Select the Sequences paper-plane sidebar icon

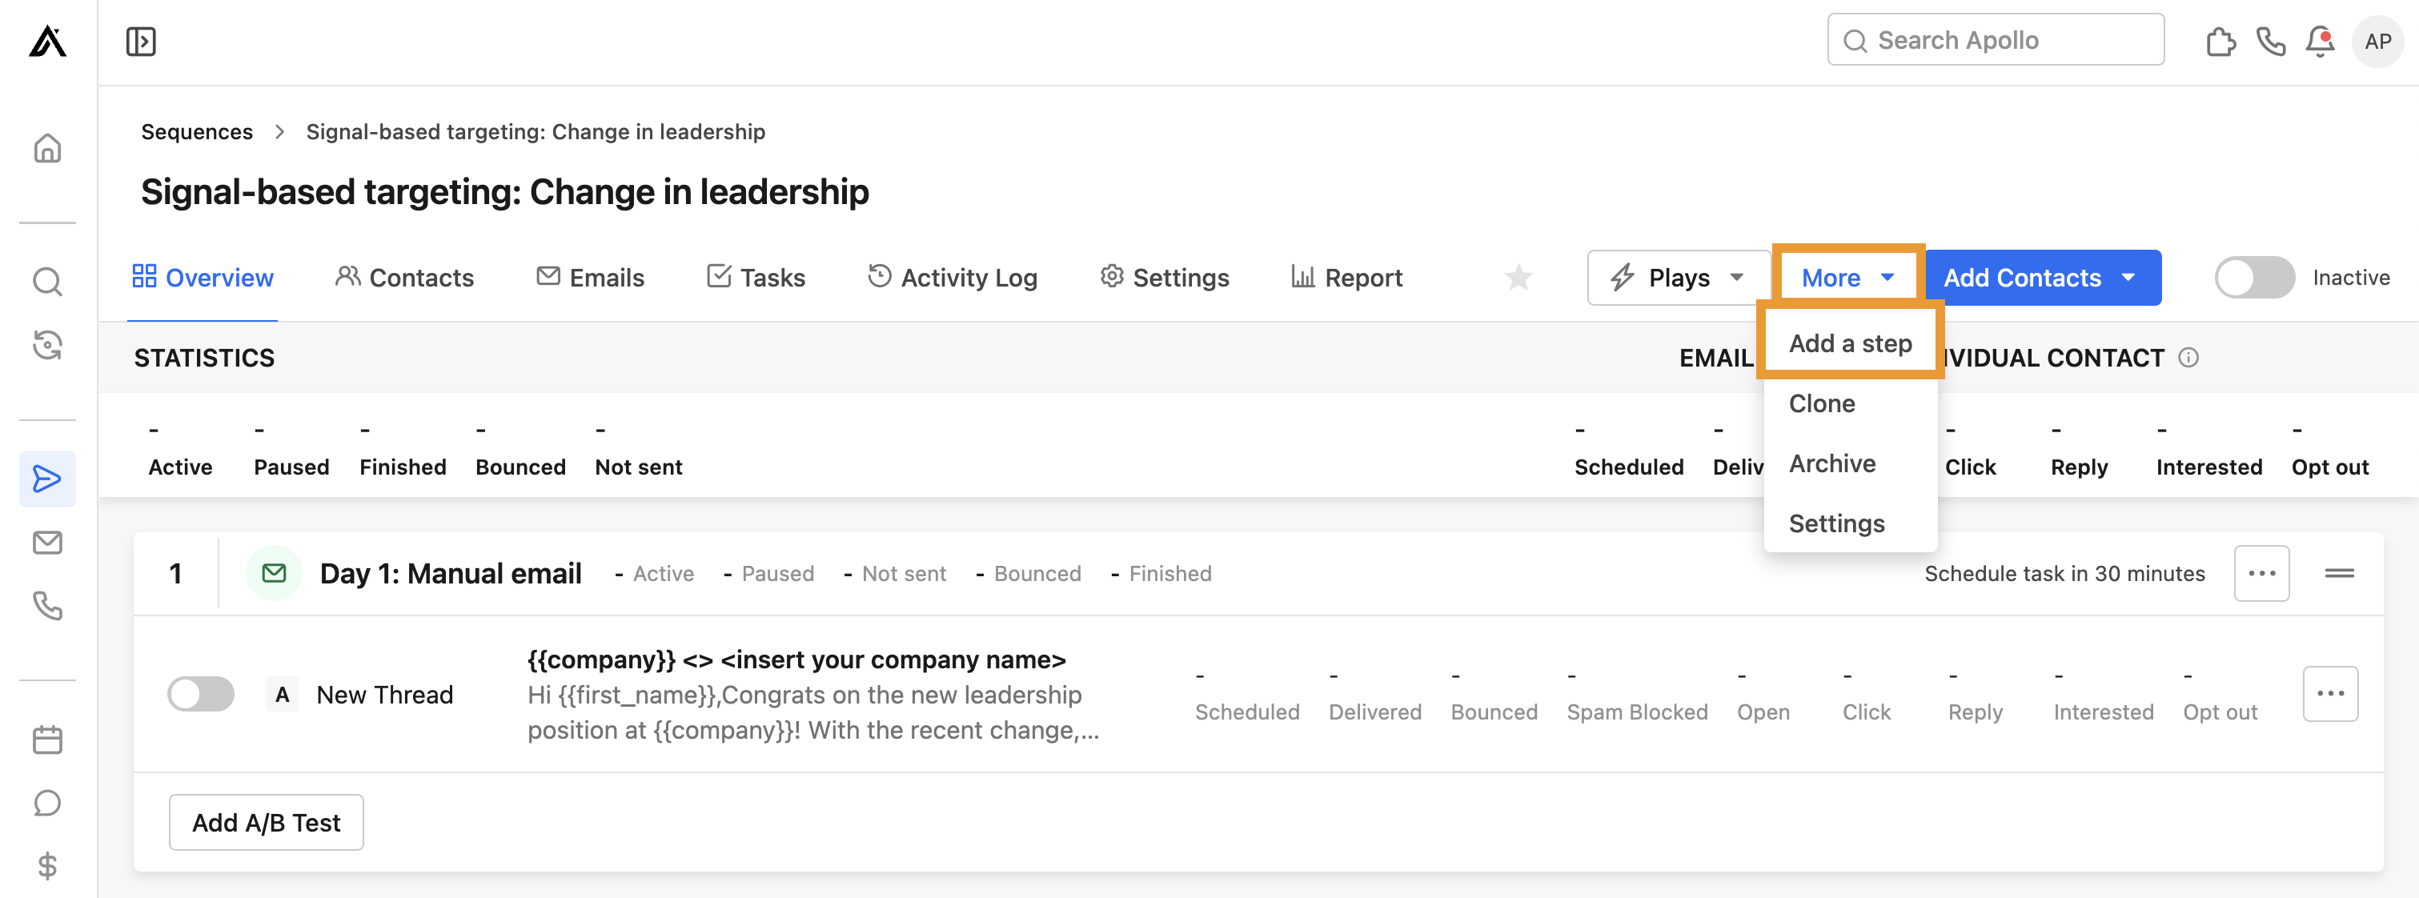[47, 479]
